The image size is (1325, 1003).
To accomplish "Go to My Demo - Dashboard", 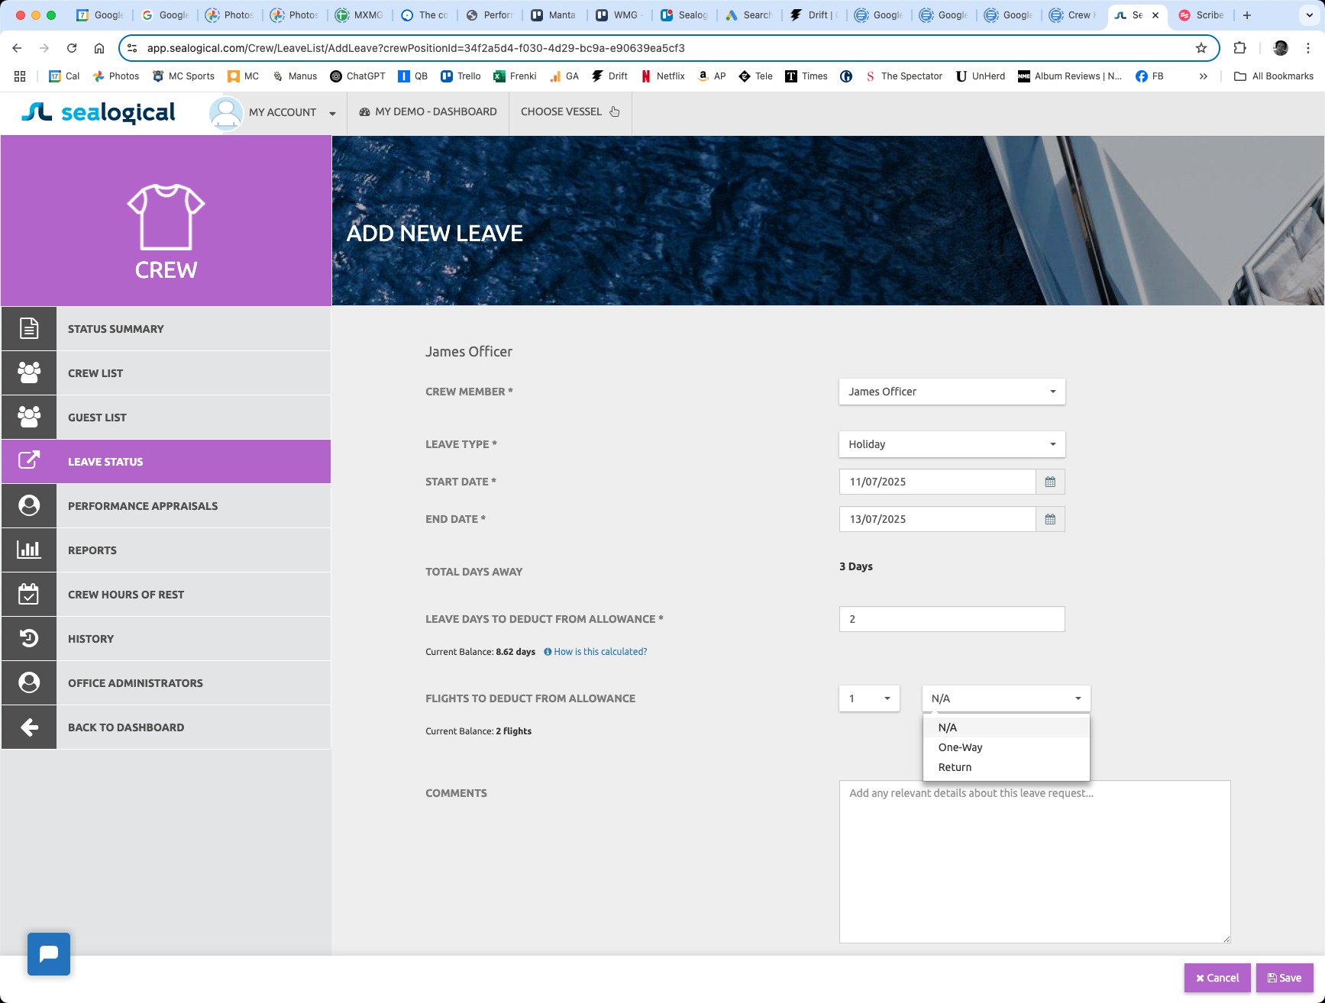I will 428,112.
